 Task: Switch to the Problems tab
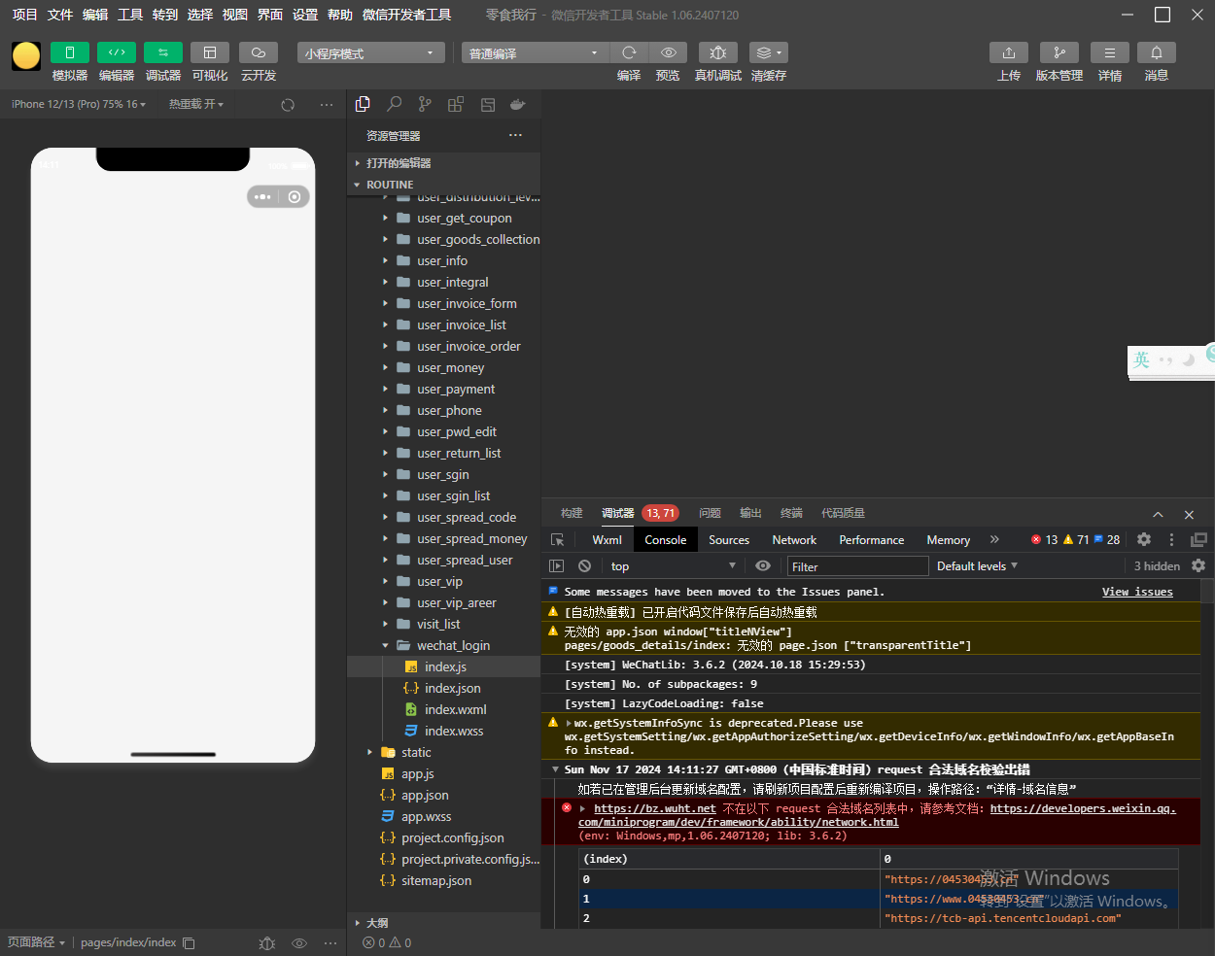711,513
